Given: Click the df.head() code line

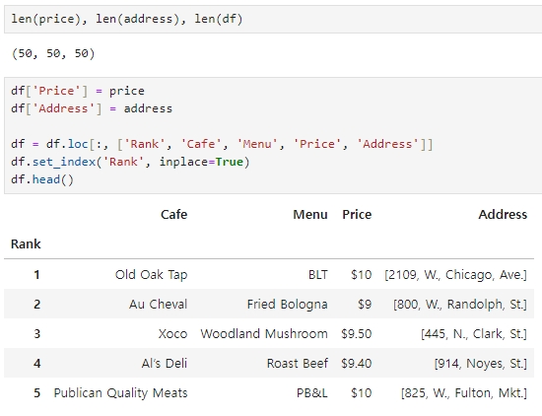Looking at the screenshot, I should (x=42, y=179).
